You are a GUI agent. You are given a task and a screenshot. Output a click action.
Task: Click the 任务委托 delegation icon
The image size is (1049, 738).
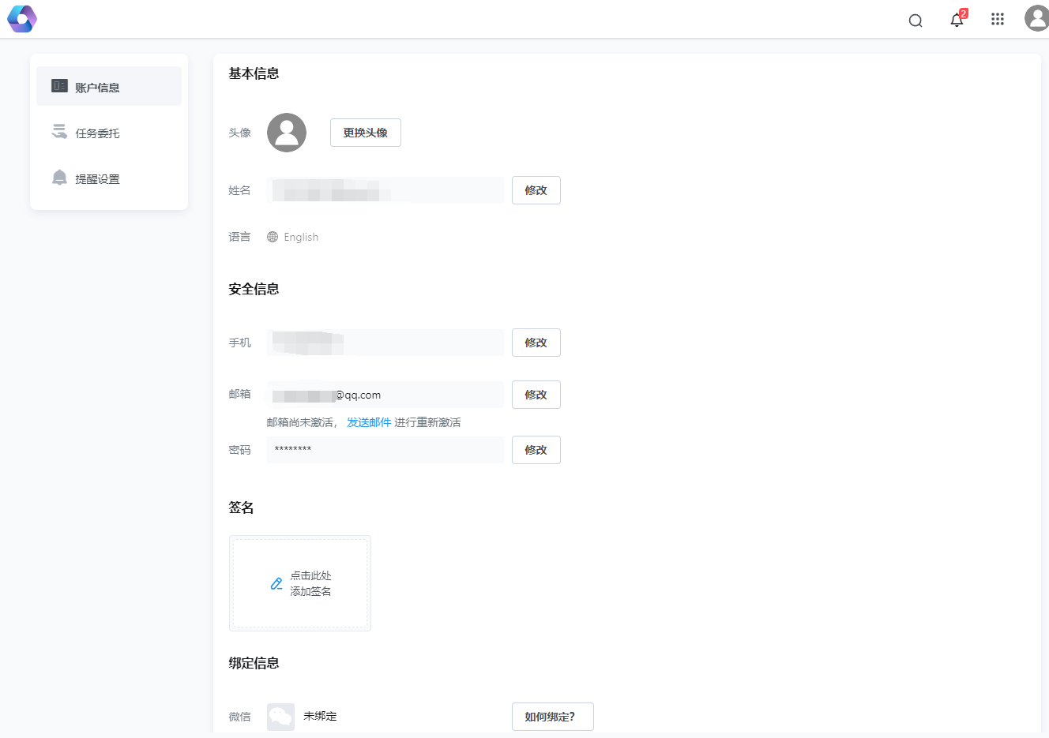coord(58,132)
